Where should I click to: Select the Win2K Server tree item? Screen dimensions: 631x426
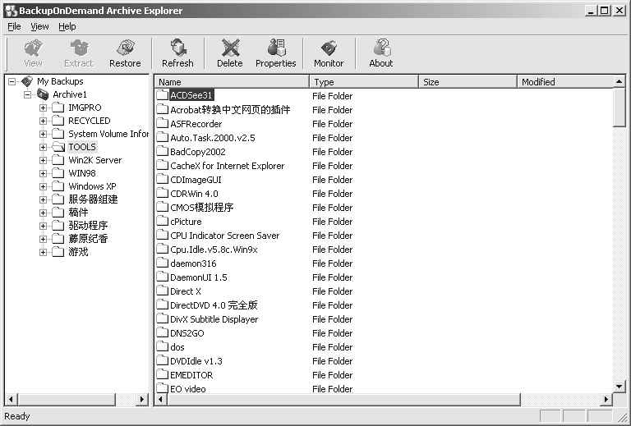(95, 160)
